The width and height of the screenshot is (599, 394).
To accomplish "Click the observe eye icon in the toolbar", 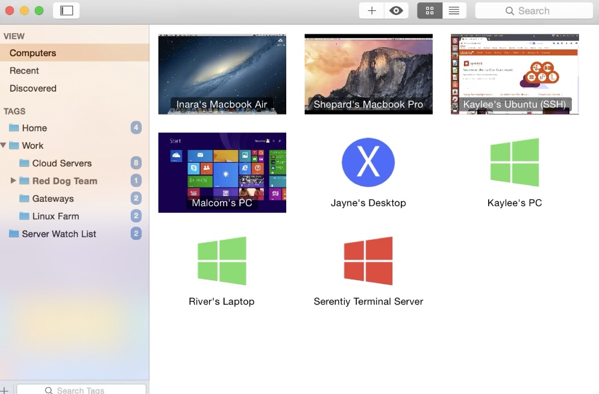I will point(396,10).
